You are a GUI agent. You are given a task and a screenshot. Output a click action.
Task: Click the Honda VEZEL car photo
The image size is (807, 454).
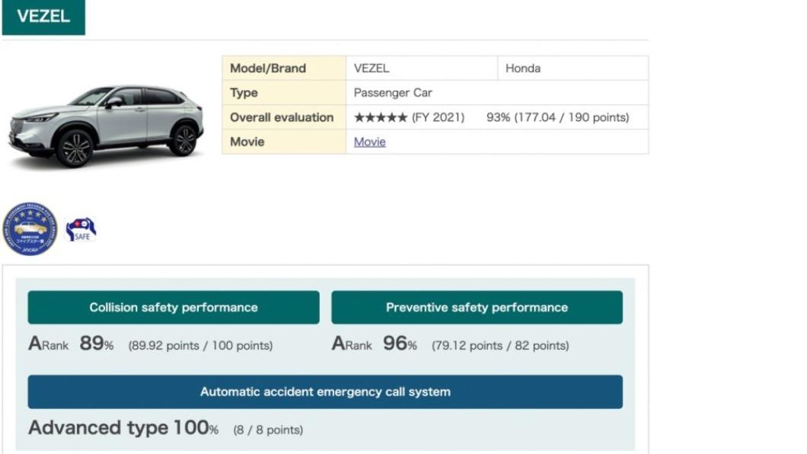[106, 126]
